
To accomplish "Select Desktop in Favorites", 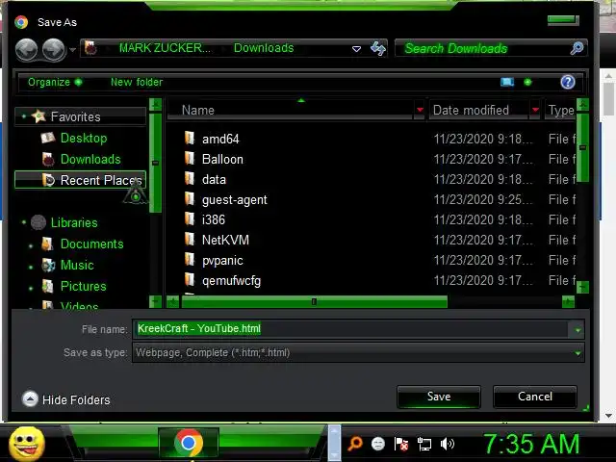I will (84, 138).
